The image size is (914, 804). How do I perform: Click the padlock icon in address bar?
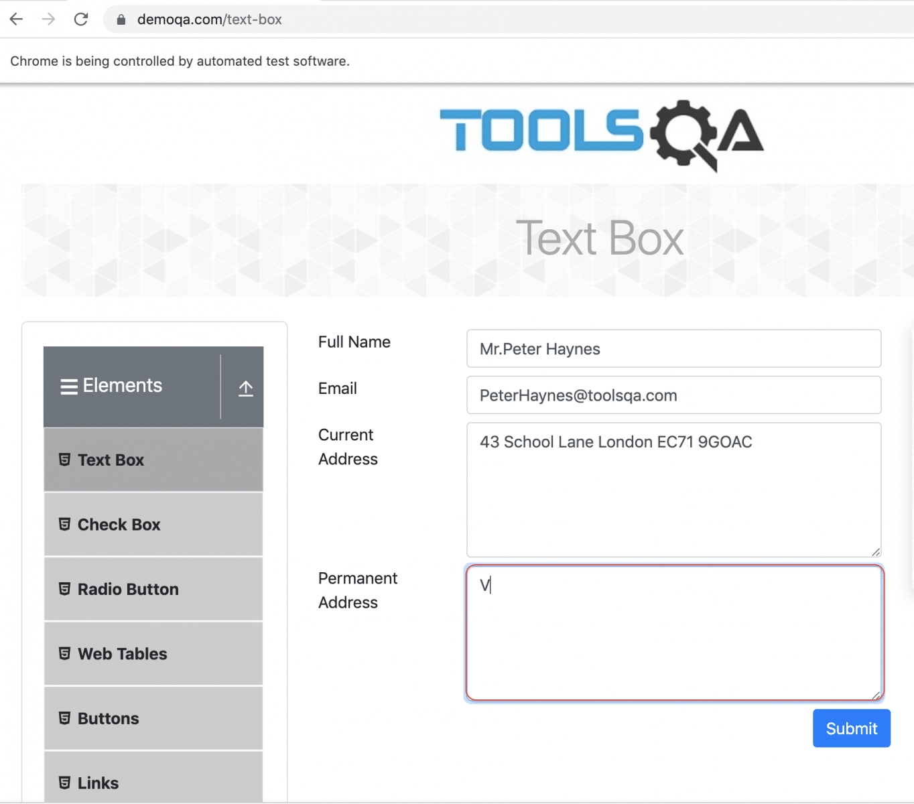click(x=121, y=20)
